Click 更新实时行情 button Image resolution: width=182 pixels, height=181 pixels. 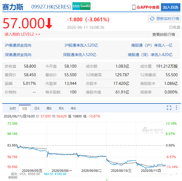point(164,19)
